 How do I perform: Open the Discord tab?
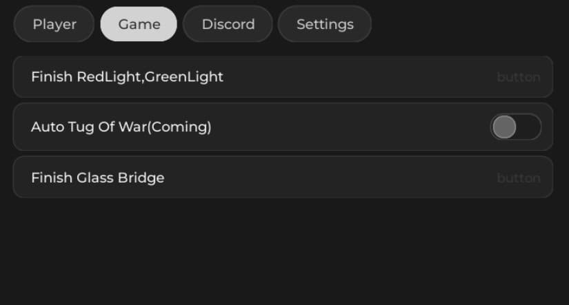pos(228,24)
